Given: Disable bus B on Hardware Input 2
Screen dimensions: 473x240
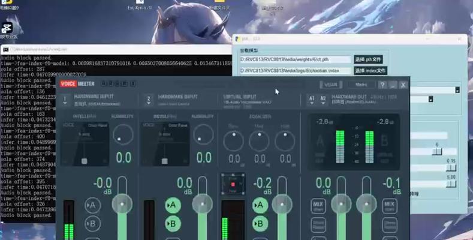Looking at the screenshot, I should tap(173, 224).
